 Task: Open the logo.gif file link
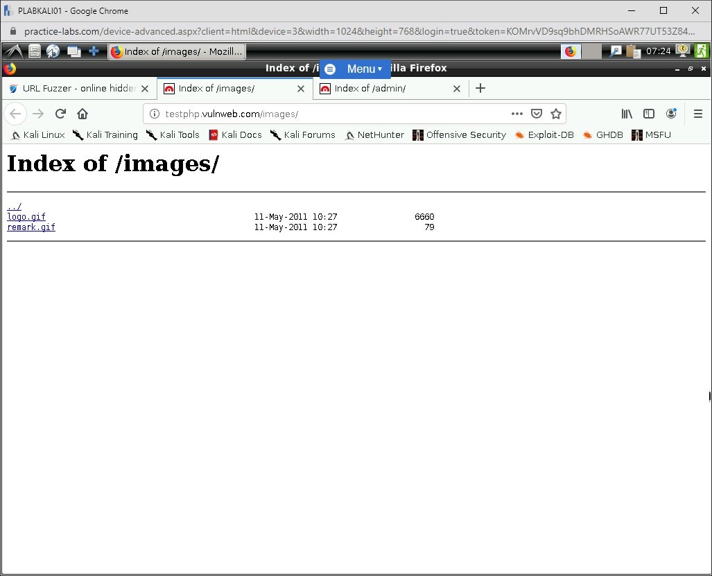point(26,216)
